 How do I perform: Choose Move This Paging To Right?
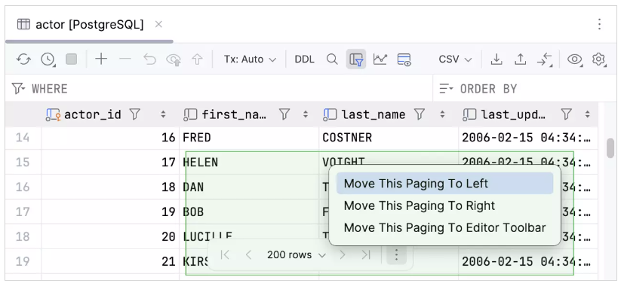(444, 205)
